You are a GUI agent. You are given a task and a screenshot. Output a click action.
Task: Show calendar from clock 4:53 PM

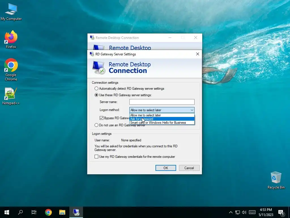point(266,212)
